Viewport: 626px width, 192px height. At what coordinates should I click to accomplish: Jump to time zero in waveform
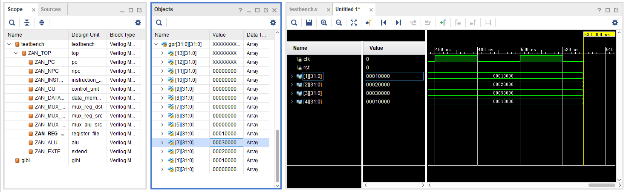(x=384, y=23)
